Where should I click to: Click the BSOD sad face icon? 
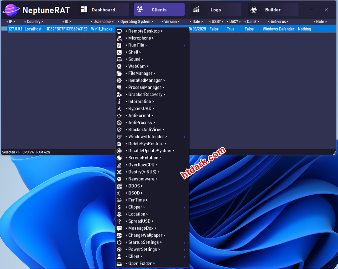point(118,193)
